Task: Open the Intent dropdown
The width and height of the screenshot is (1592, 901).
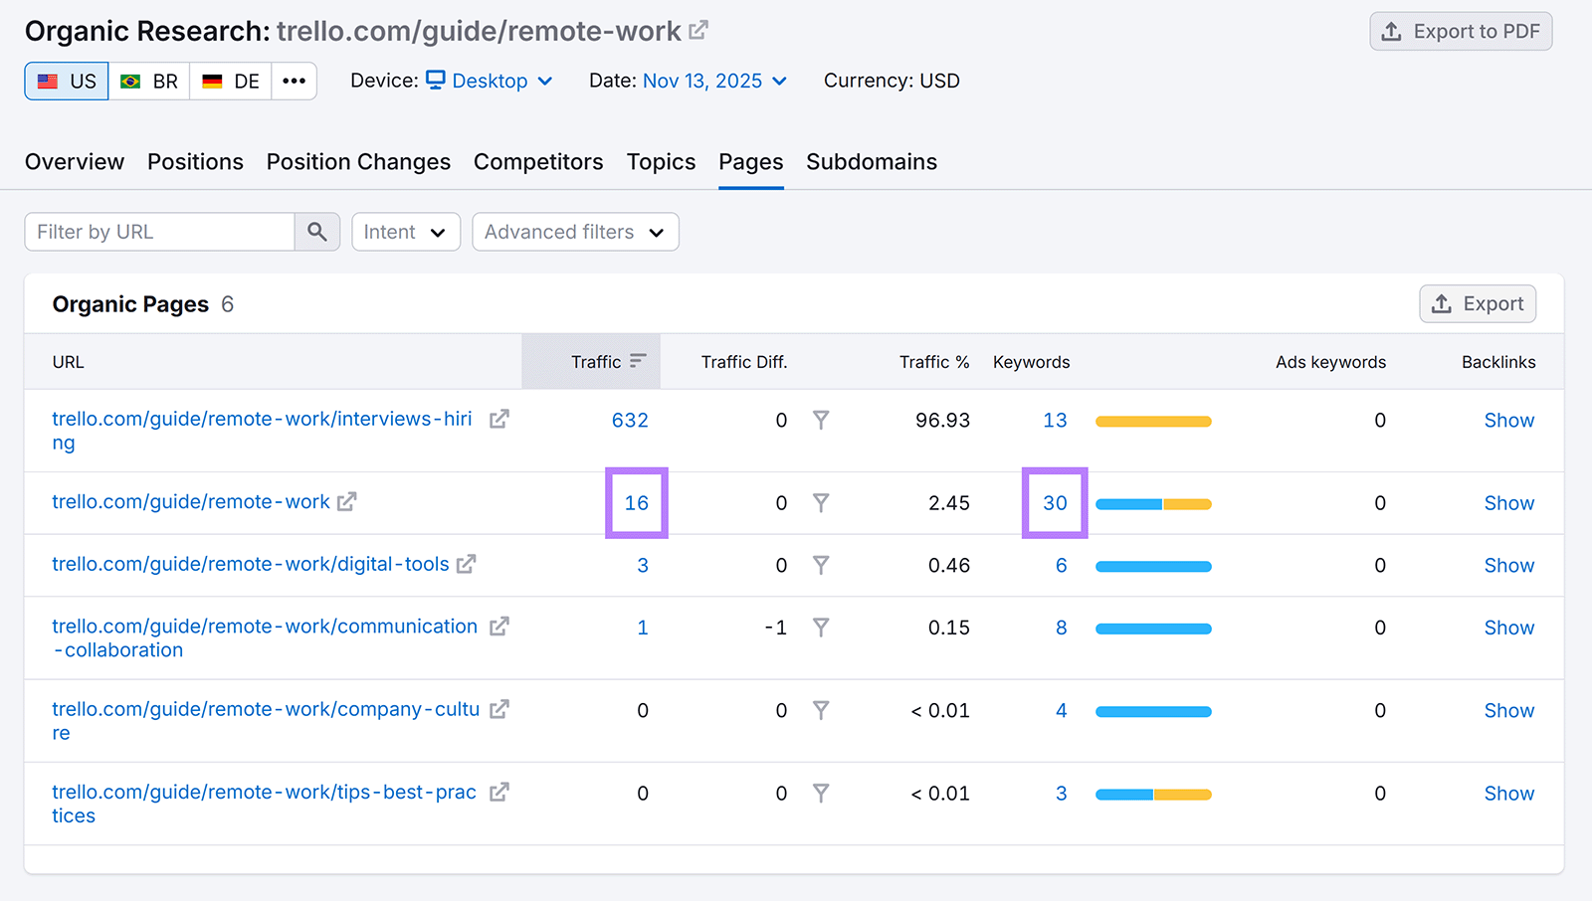Action: pyautogui.click(x=405, y=232)
